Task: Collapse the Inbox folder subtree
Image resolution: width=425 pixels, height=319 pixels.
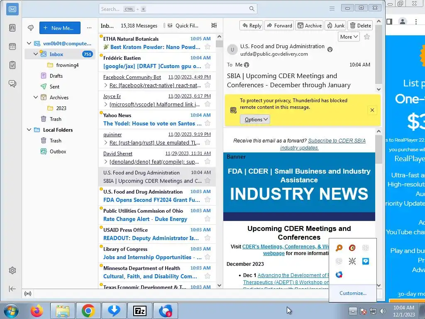Action: pyautogui.click(x=36, y=54)
